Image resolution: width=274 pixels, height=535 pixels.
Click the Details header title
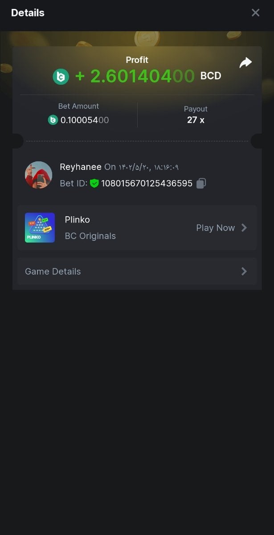pyautogui.click(x=28, y=13)
